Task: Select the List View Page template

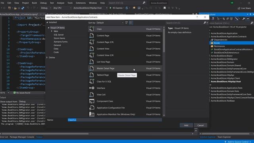Action: coord(125,62)
